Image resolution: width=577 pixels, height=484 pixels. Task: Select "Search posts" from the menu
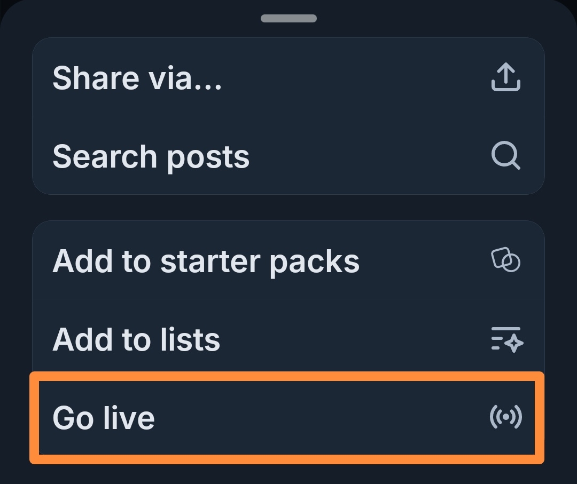point(288,156)
